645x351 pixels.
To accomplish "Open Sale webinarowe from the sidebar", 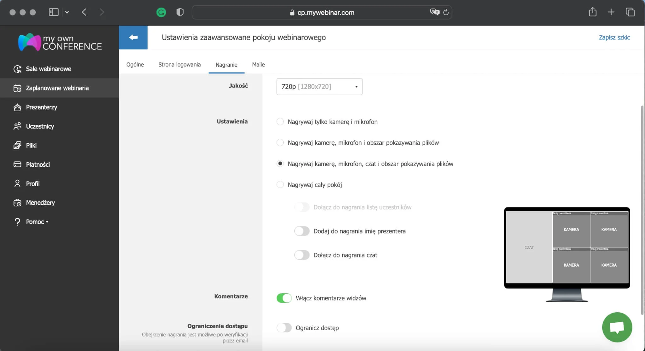I will (x=48, y=69).
